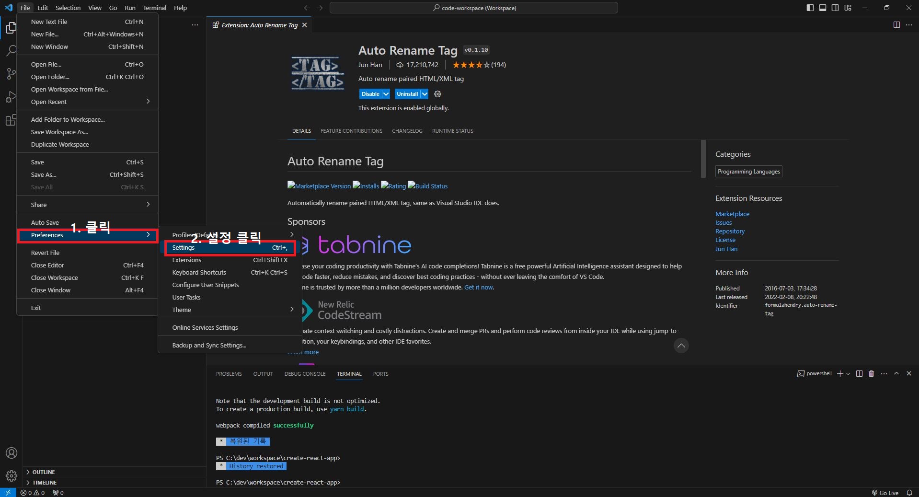919x497 pixels.
Task: Open the remote window status icon
Action: click(x=8, y=493)
